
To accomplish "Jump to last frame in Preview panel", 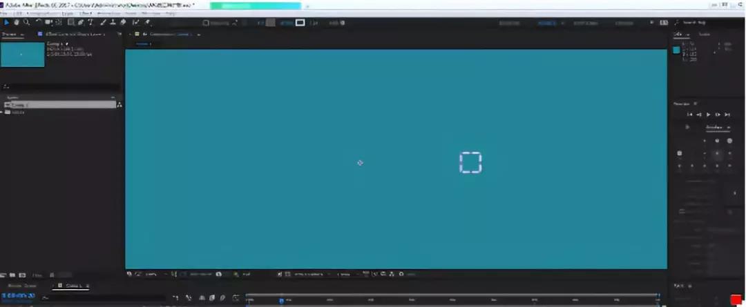I will (x=727, y=115).
